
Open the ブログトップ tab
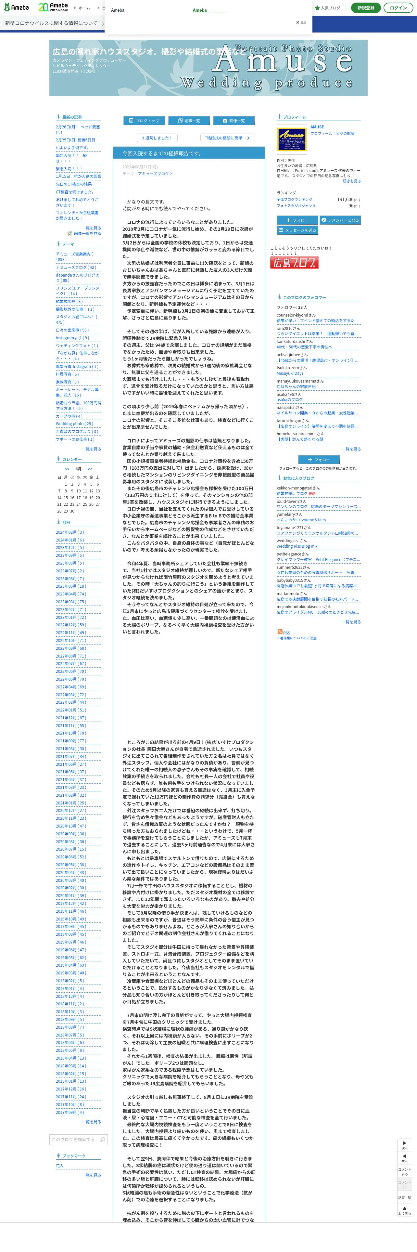click(144, 121)
